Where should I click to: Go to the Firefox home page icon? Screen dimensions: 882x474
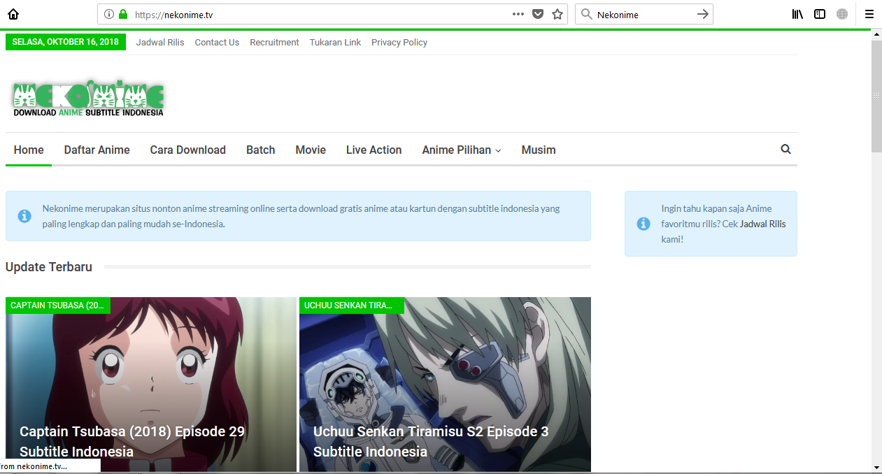pos(13,14)
